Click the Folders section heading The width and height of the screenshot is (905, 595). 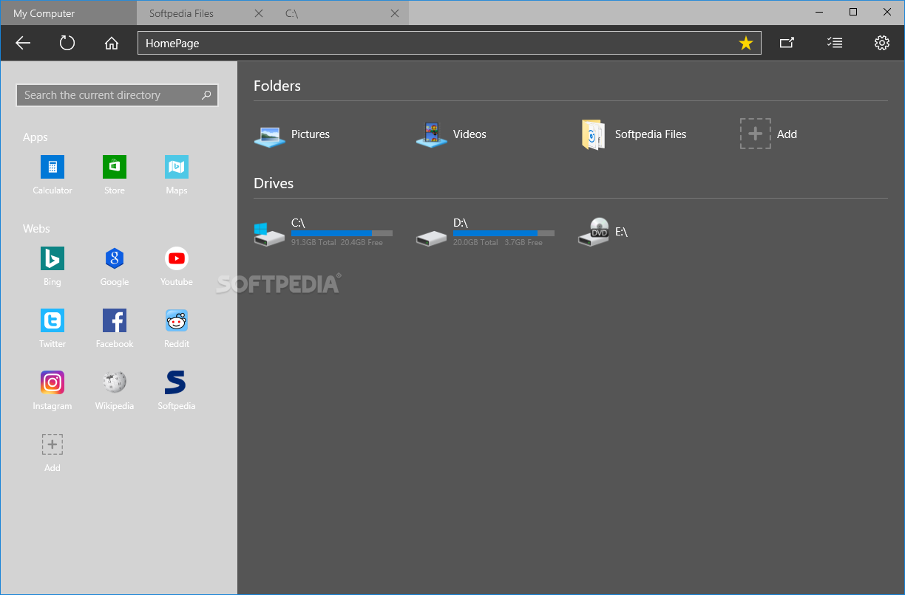(277, 86)
